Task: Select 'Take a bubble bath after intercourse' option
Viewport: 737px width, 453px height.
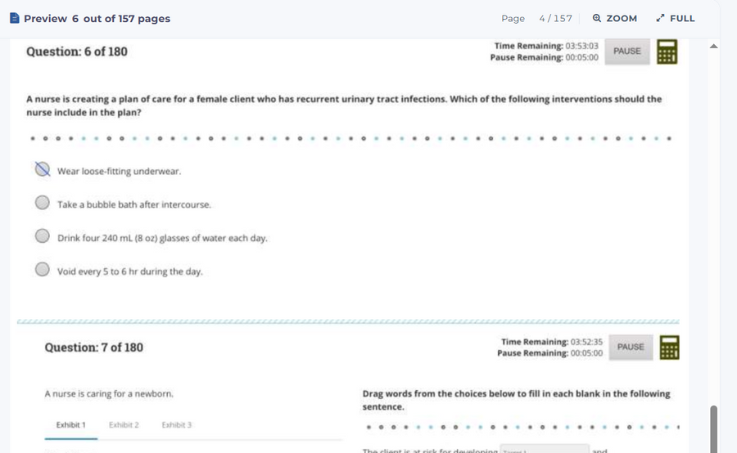Action: pos(43,203)
